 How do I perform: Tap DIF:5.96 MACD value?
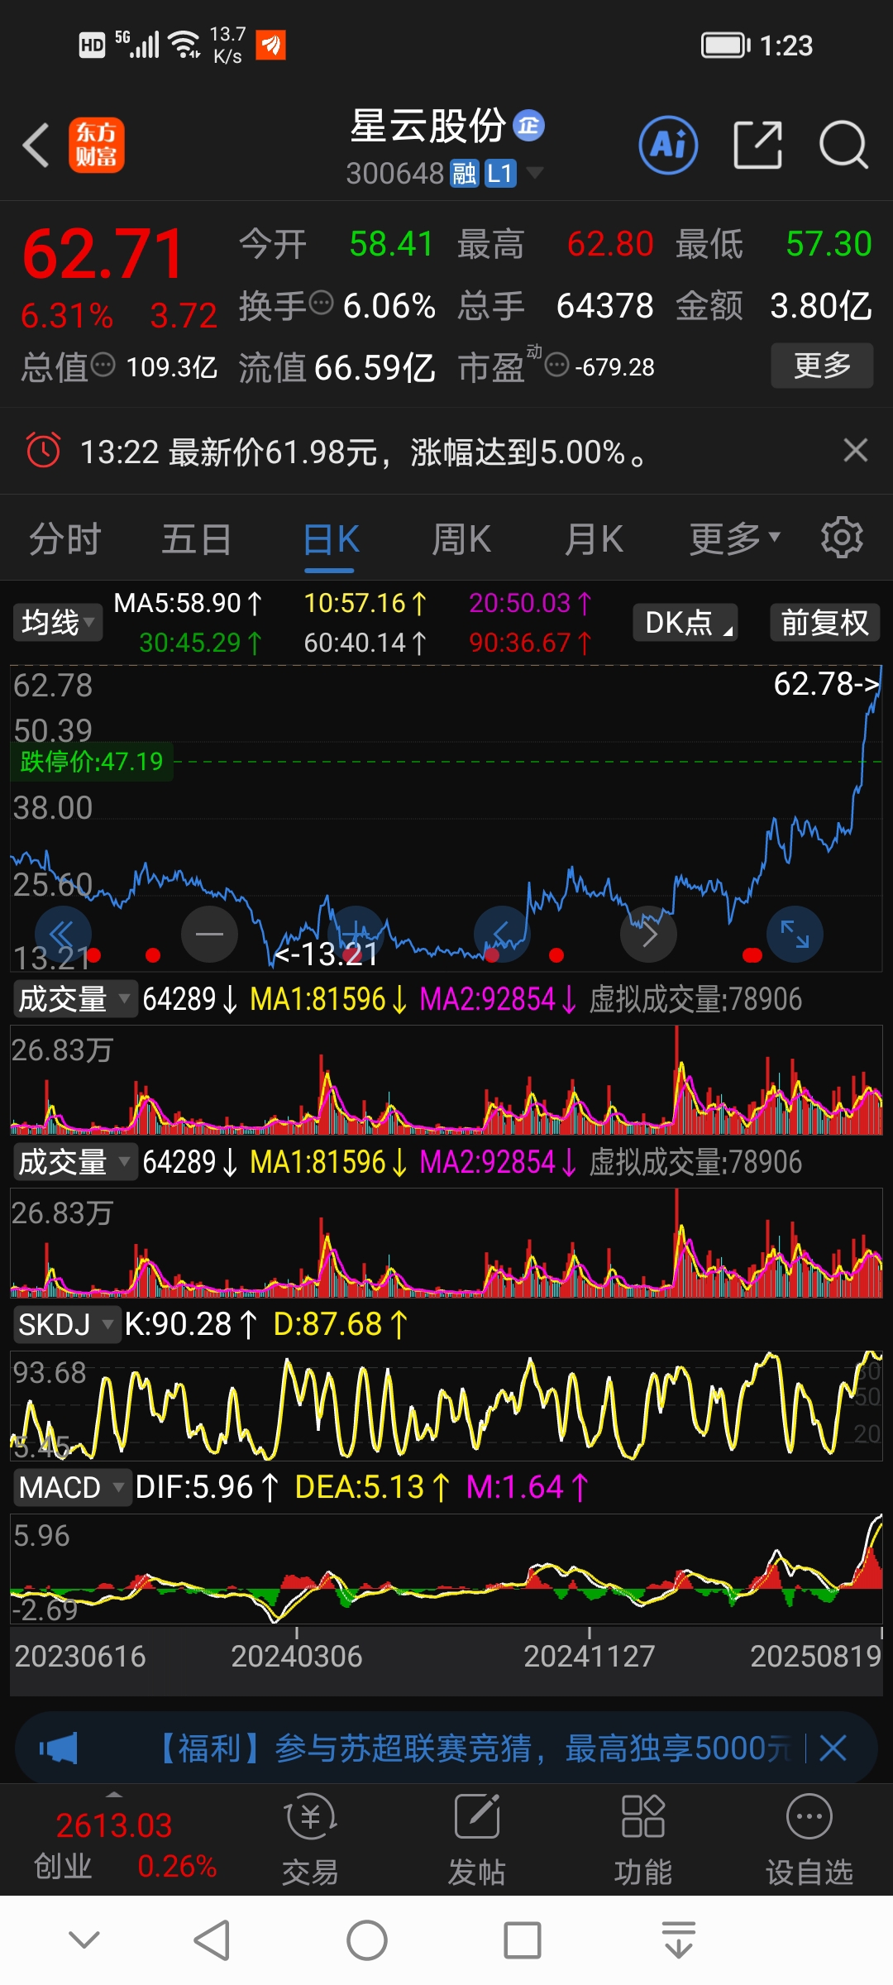pyautogui.click(x=207, y=1487)
